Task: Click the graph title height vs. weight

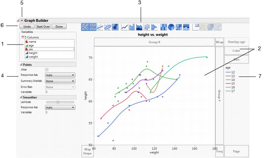Action: (x=153, y=35)
